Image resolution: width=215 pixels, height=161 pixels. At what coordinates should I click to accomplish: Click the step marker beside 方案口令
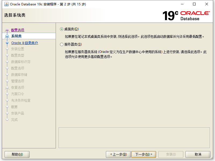tap(7, 94)
